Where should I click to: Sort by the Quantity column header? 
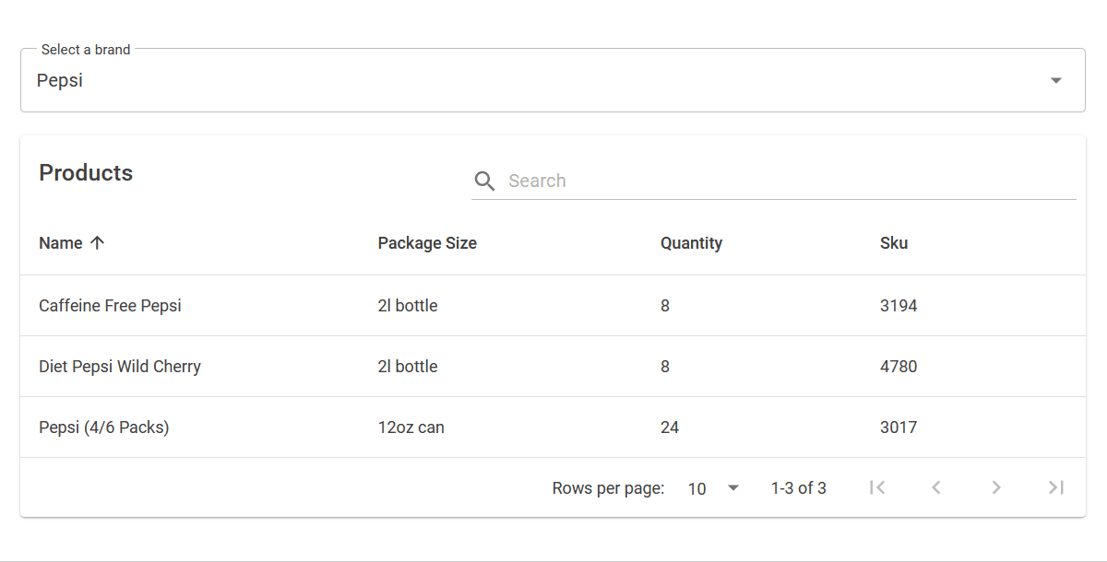tap(691, 243)
